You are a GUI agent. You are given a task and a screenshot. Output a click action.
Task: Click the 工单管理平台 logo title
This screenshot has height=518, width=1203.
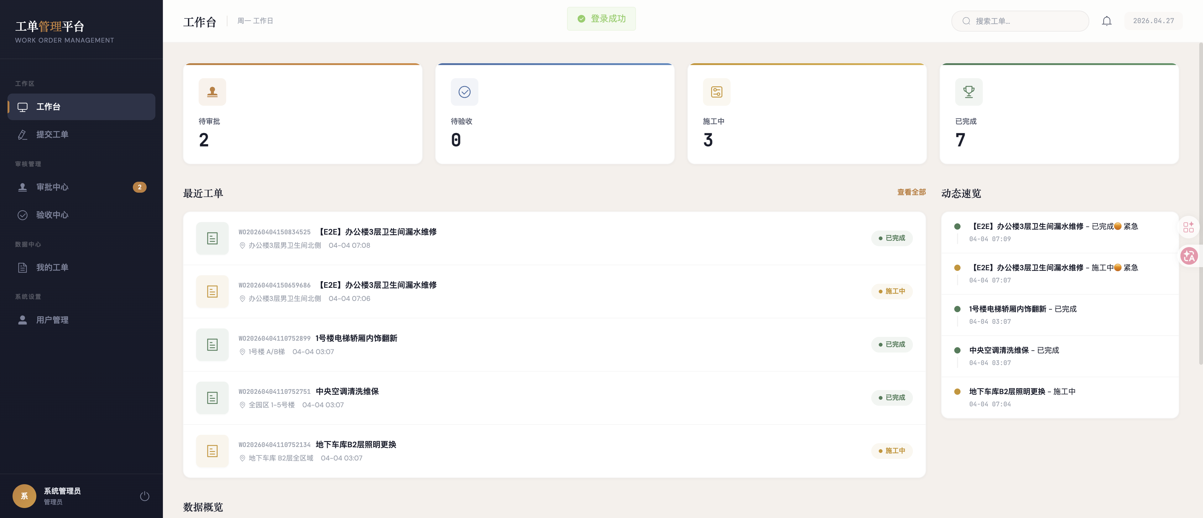[x=49, y=26]
